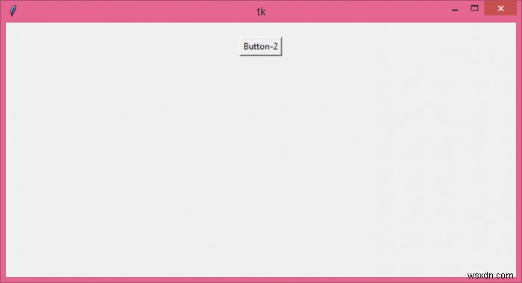Close the tk window

click(500, 8)
